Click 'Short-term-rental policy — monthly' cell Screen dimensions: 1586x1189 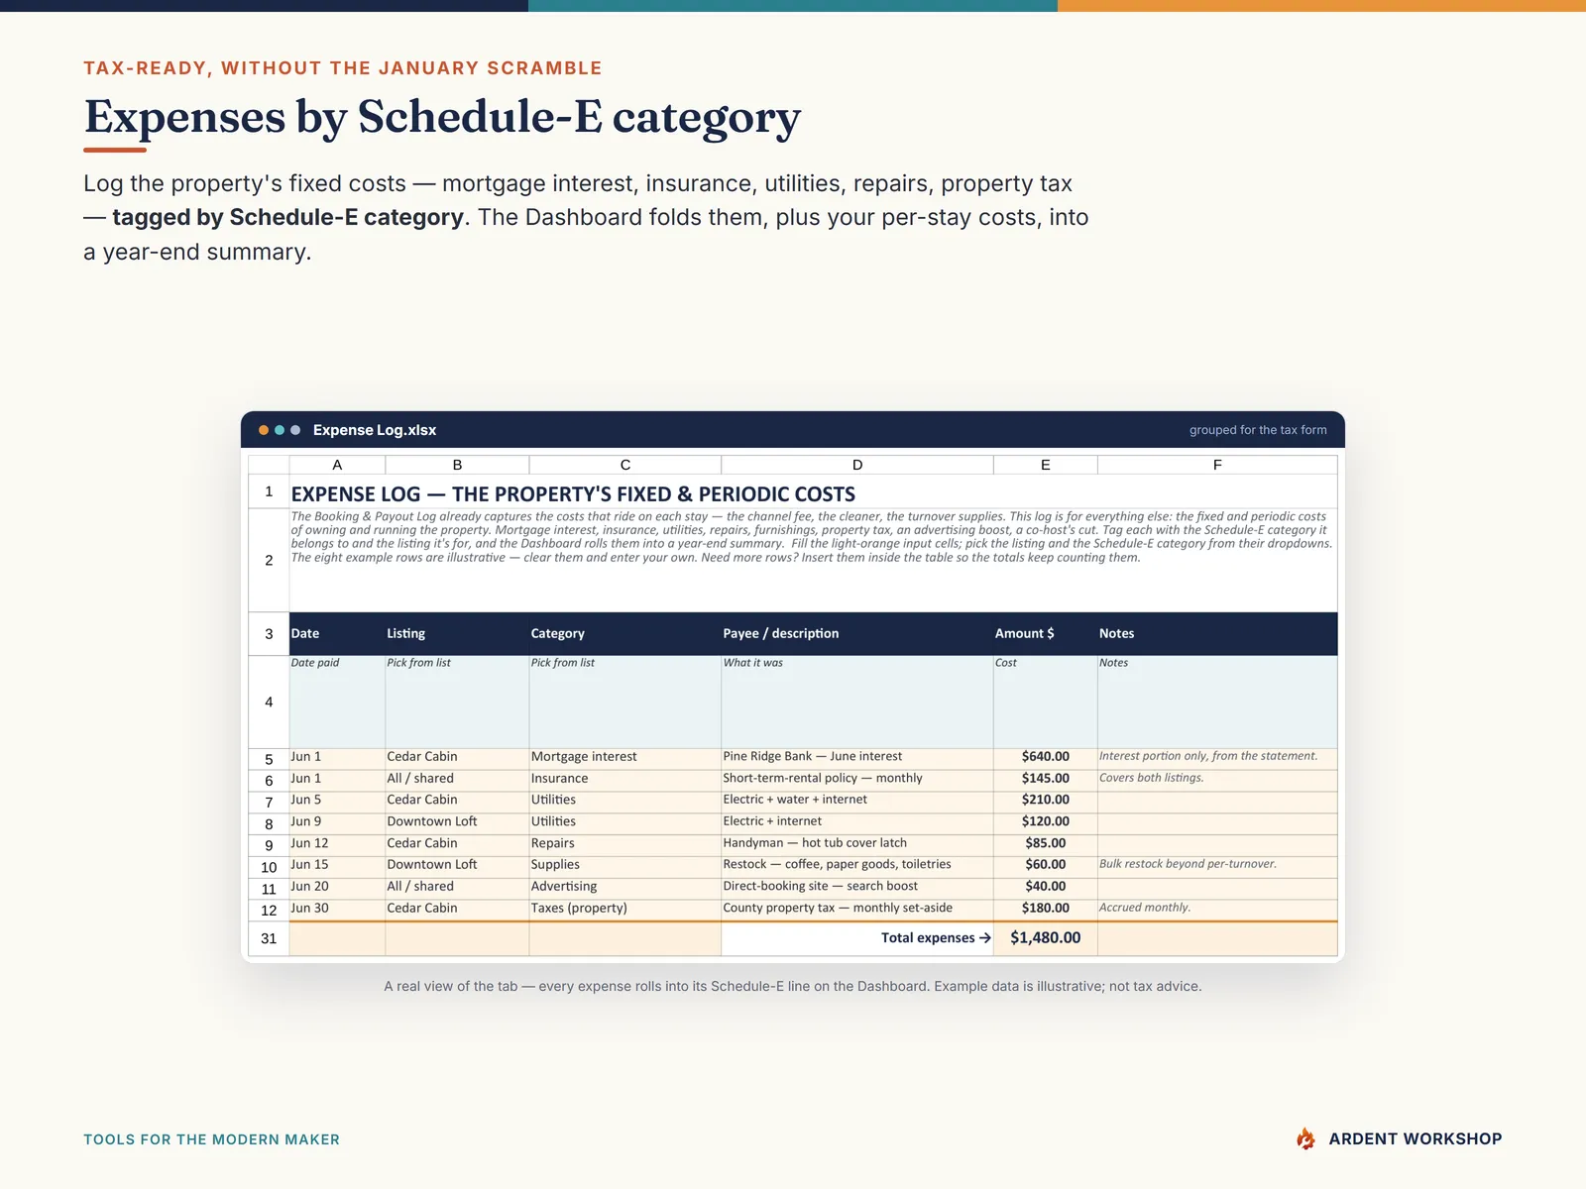pos(857,779)
